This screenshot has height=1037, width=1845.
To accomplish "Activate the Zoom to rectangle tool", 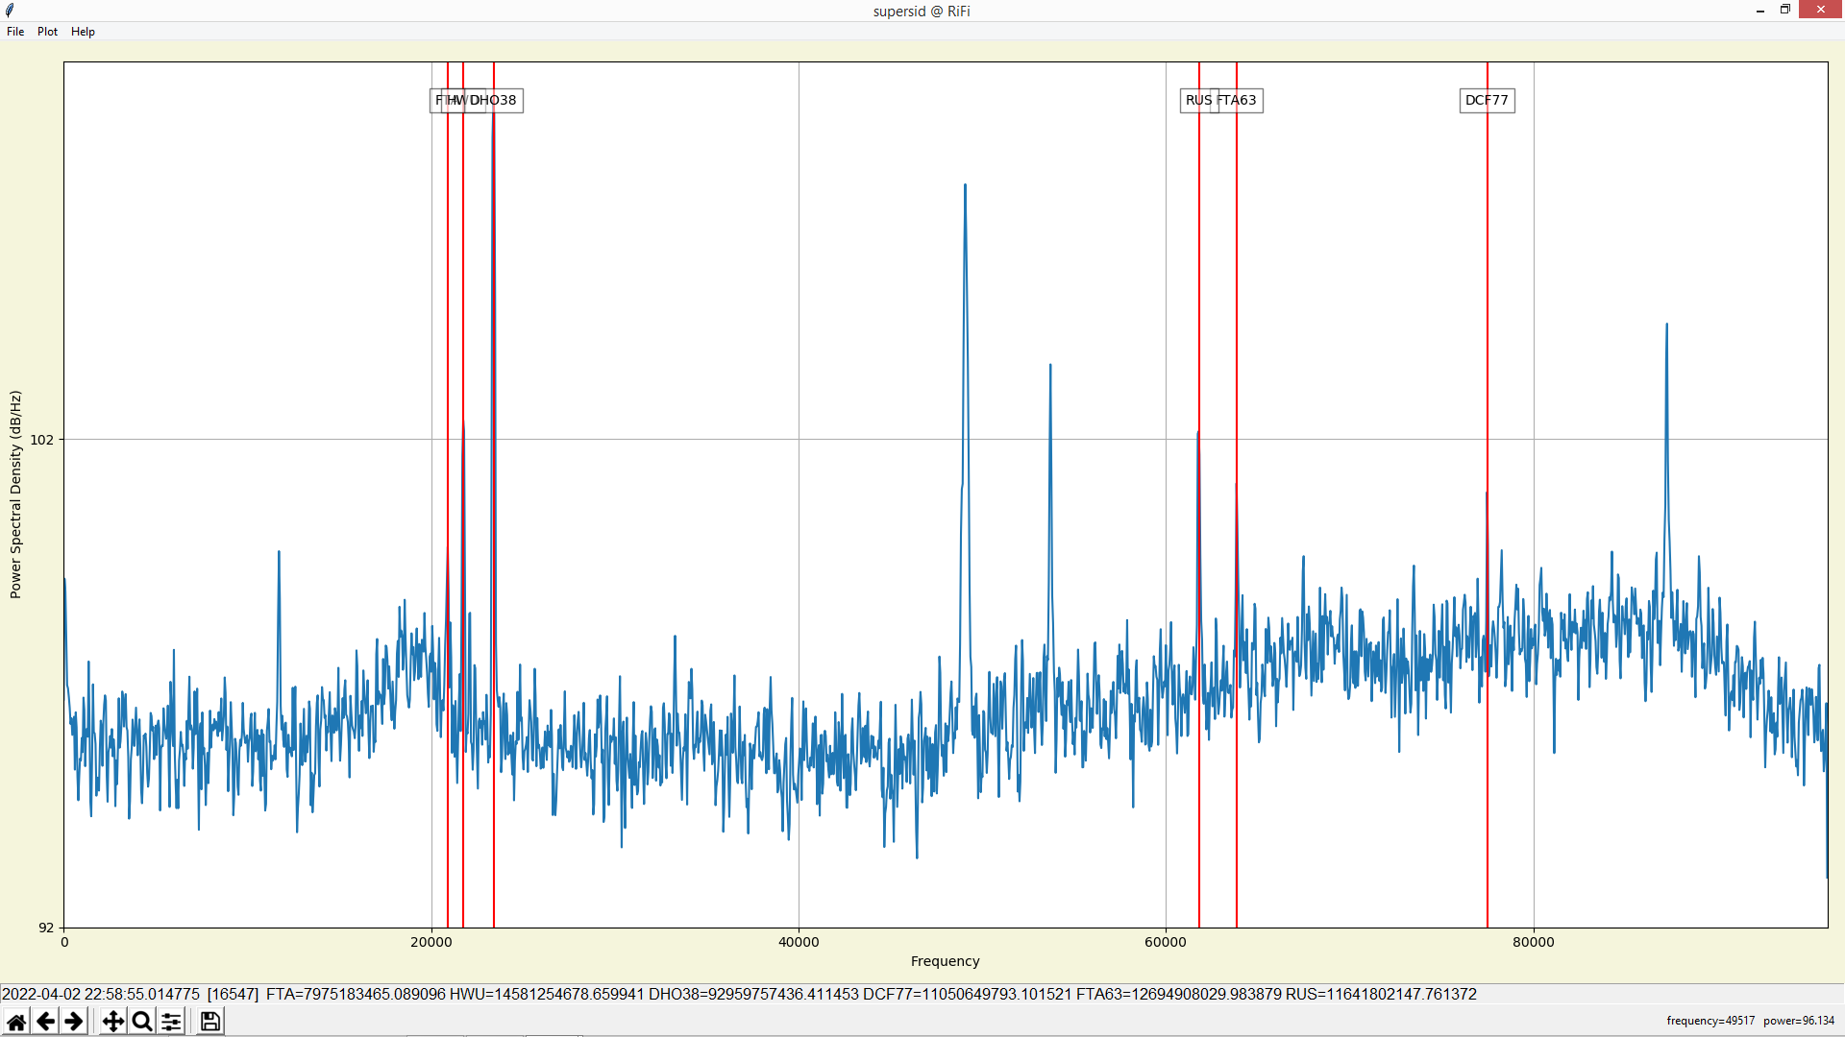I will click(x=142, y=1022).
